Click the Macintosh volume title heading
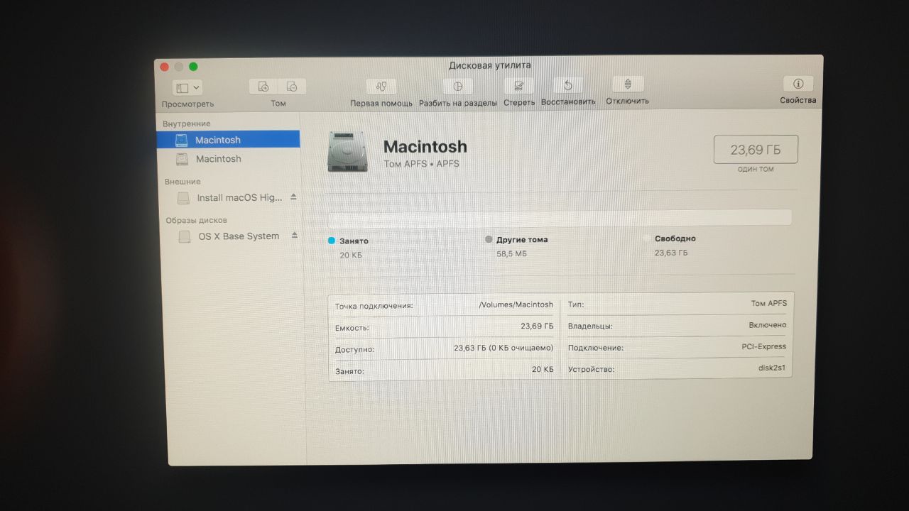Screen dimensions: 909x511 click(x=425, y=147)
